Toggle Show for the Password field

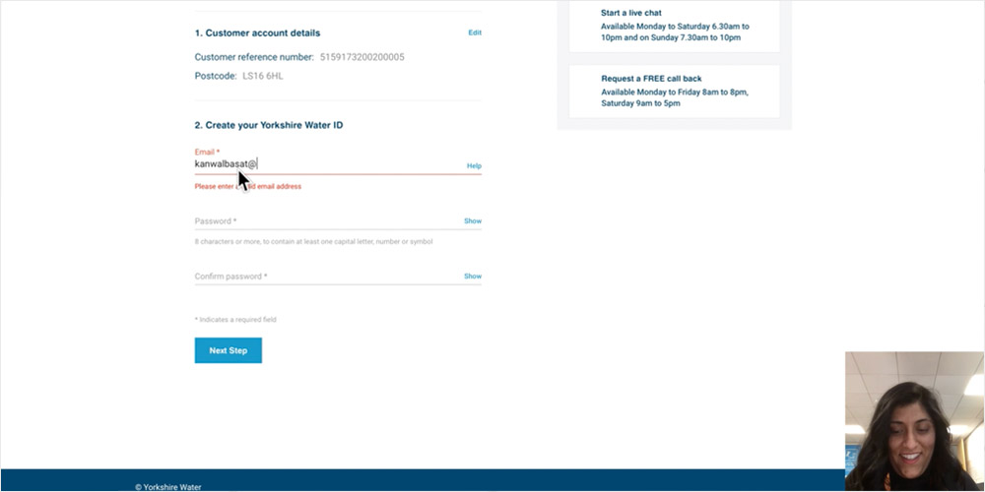(x=473, y=221)
